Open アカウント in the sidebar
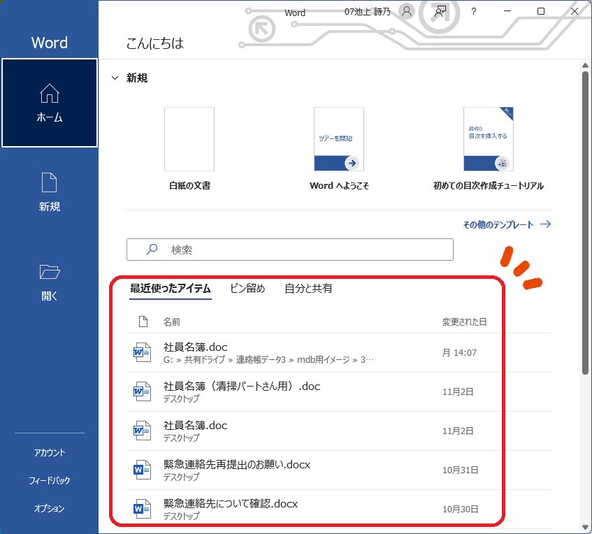This screenshot has height=534, width=592. pyautogui.click(x=50, y=452)
